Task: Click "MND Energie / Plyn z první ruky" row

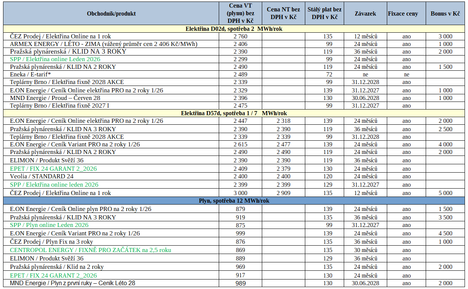Action: [x=72, y=283]
